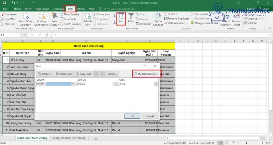
Task: Add a new sheet with plus button
Action: point(96,138)
